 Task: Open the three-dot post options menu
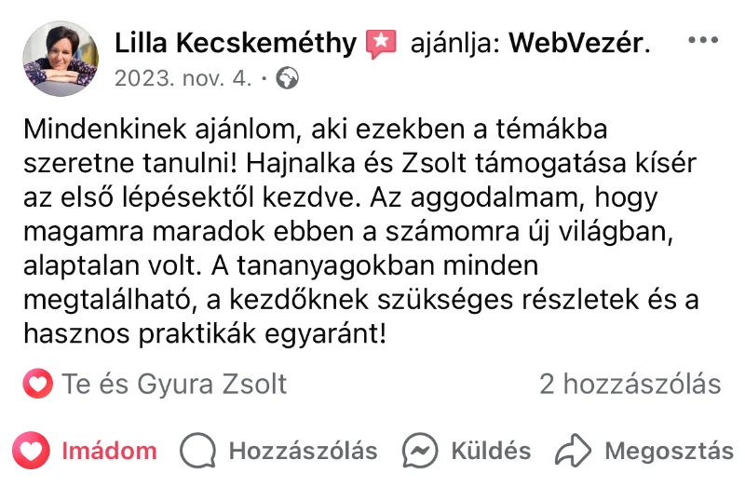pyautogui.click(x=702, y=42)
